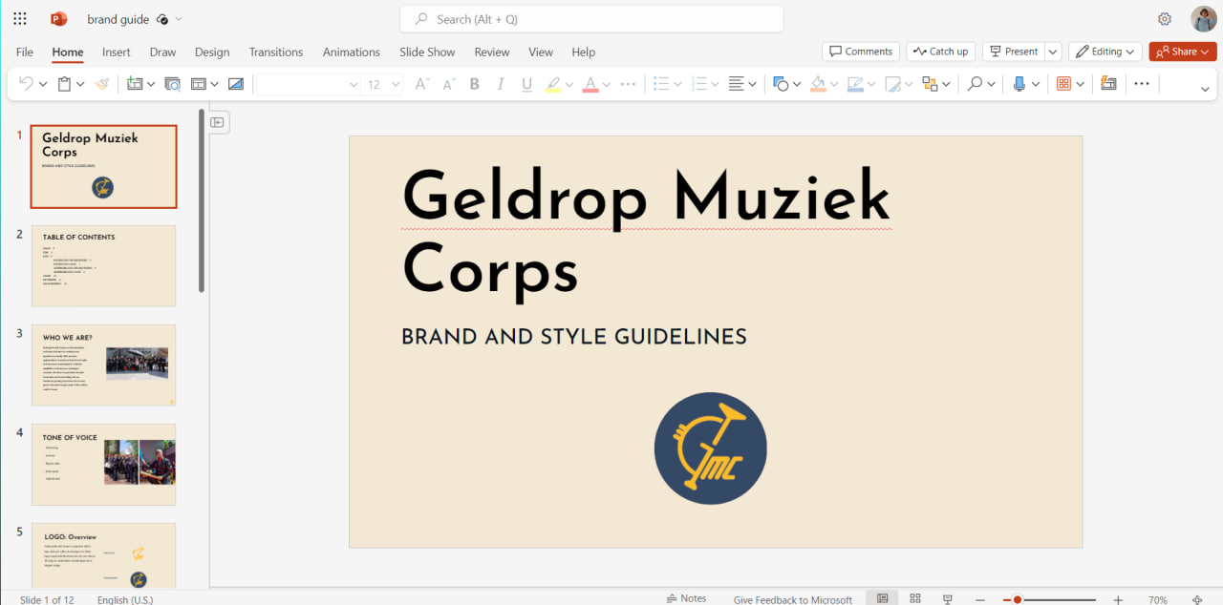Image resolution: width=1223 pixels, height=605 pixels.
Task: Click Give Feedback to Microsoft link
Action: 792,599
